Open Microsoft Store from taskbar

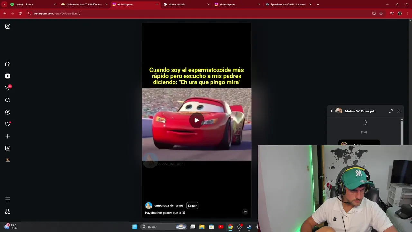coord(211,227)
